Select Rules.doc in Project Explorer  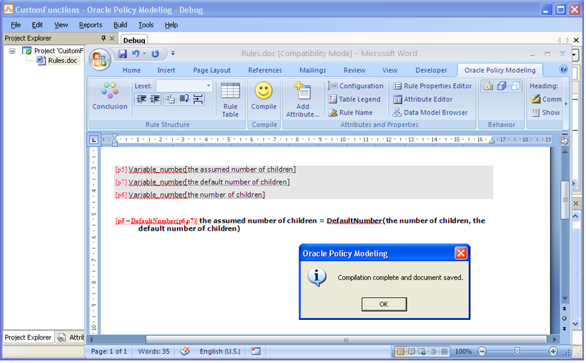[x=62, y=60]
